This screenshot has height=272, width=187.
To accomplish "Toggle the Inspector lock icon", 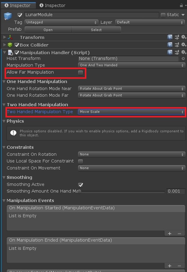I will pos(181,5).
